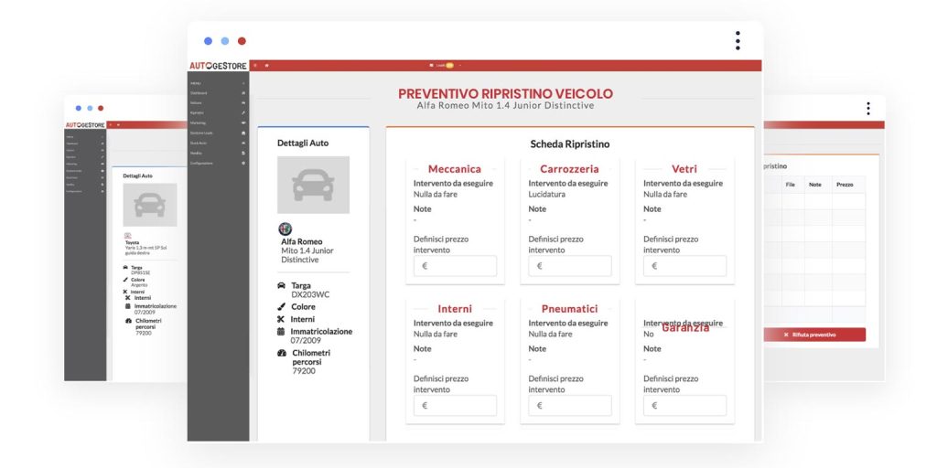This screenshot has width=937, height=468.
Task: Open Configurazione in front window sidebar
Action: tap(218, 163)
